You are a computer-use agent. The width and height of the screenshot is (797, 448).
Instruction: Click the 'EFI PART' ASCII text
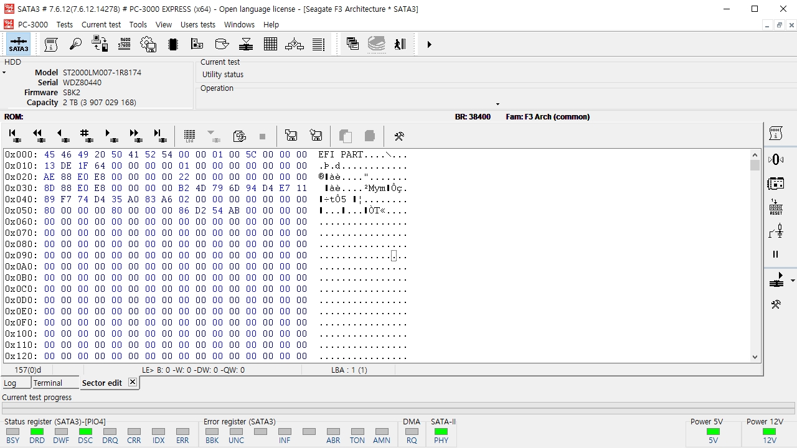(341, 154)
